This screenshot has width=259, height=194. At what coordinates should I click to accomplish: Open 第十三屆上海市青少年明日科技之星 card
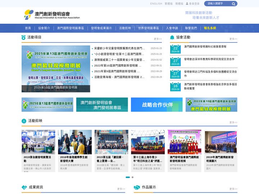pyautogui.click(x=148, y=151)
